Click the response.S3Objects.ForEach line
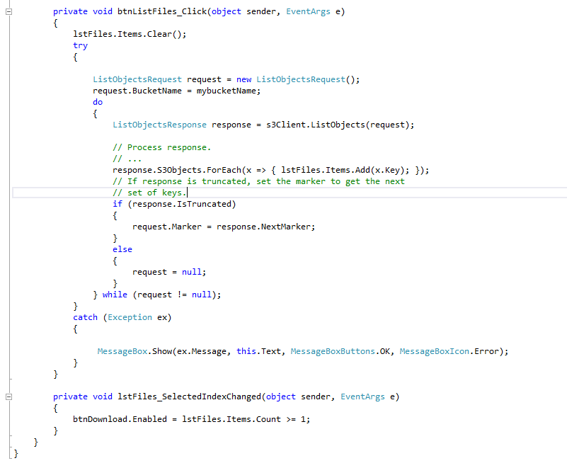This screenshot has width=567, height=468. pos(271,170)
